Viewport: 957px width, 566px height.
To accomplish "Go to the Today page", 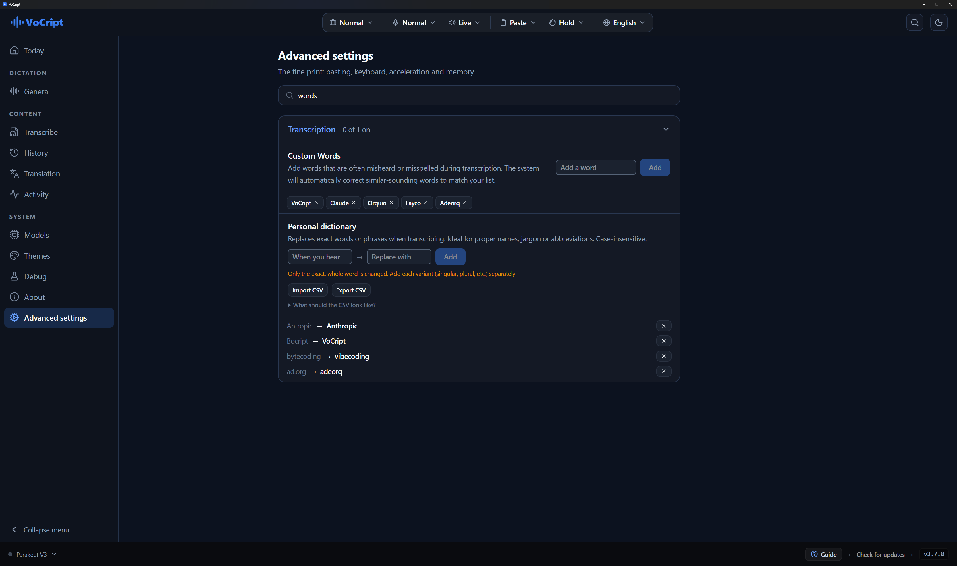I will (59, 50).
